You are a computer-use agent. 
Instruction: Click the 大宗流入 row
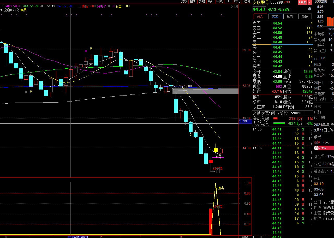tap(282, 123)
